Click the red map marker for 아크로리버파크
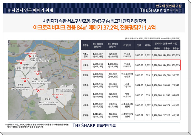The width and height of the screenshot is (191, 135). pyautogui.click(x=21, y=63)
